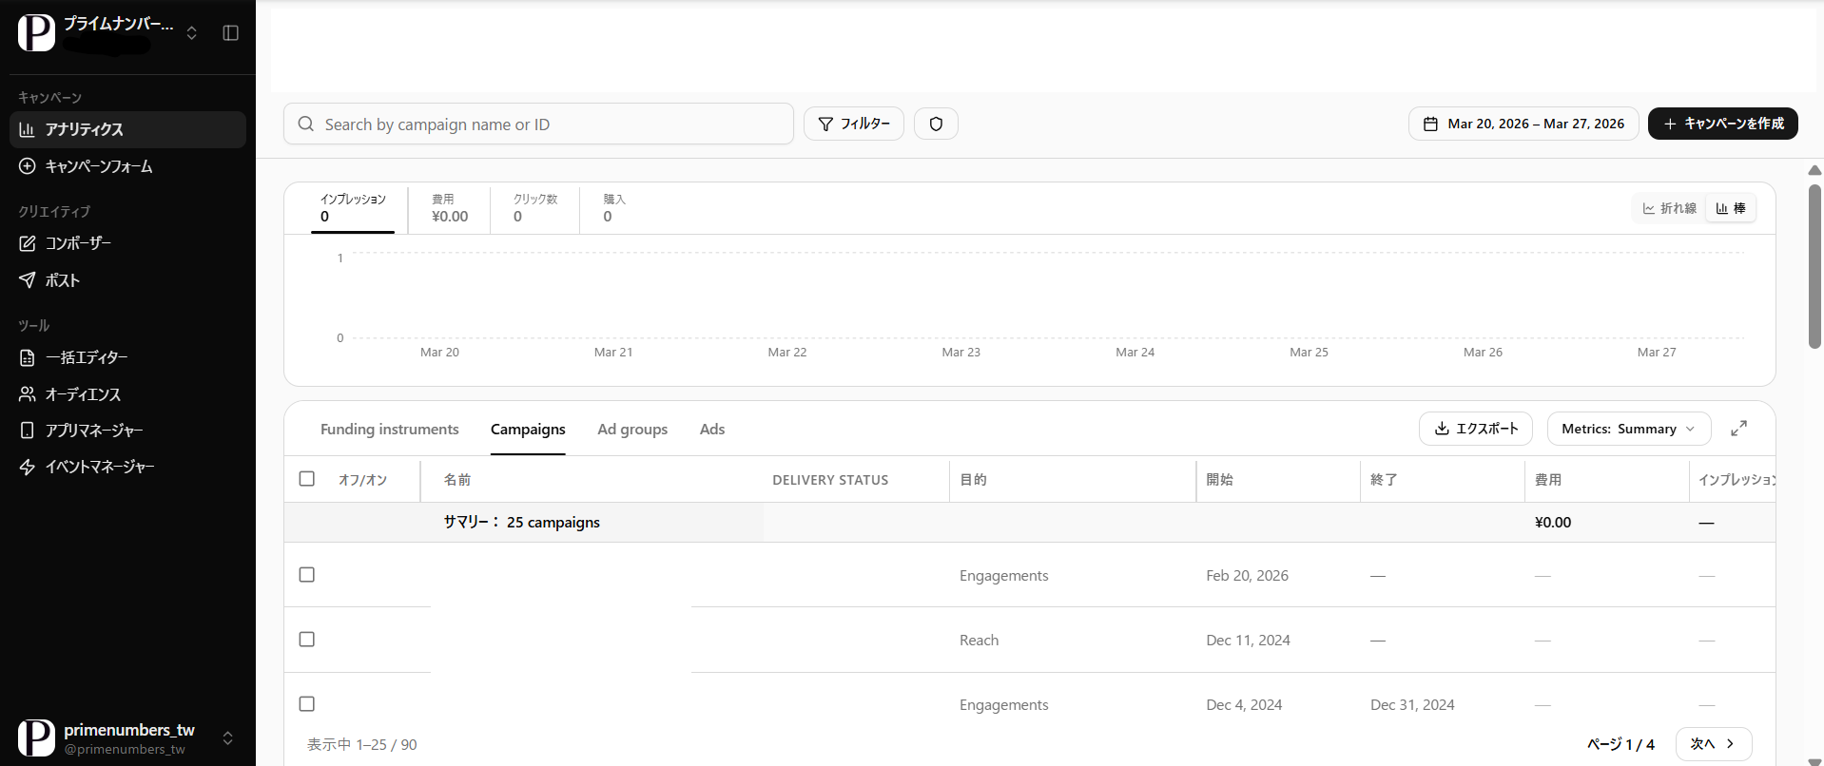This screenshot has height=766, width=1824.
Task: Collapse the sidebar panel icon
Action: pos(230,33)
